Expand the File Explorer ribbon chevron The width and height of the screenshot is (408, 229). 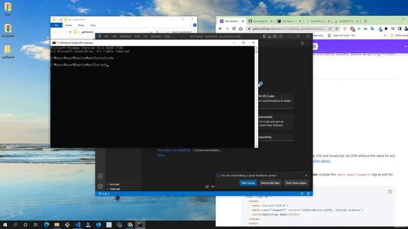[x=190, y=25]
